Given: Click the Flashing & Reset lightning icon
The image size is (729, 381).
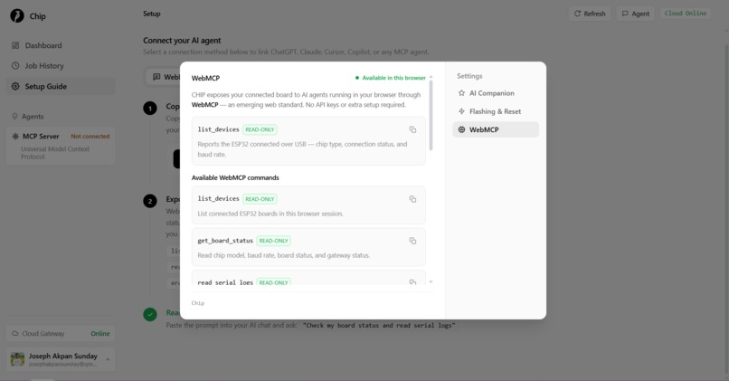Looking at the screenshot, I should (461, 111).
